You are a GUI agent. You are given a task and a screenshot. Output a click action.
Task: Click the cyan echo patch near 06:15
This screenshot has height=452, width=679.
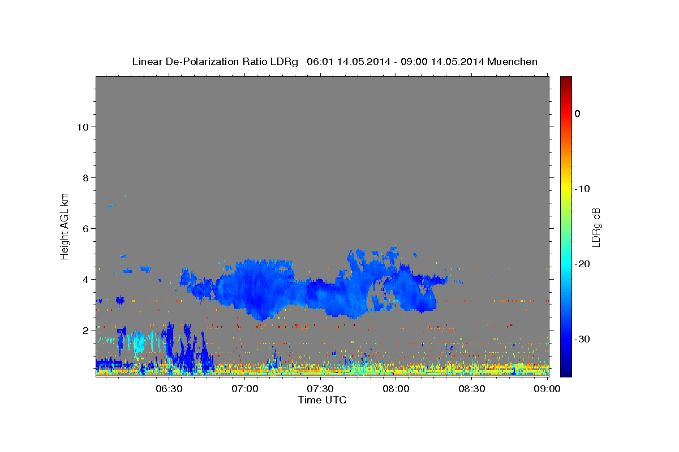[x=139, y=342]
